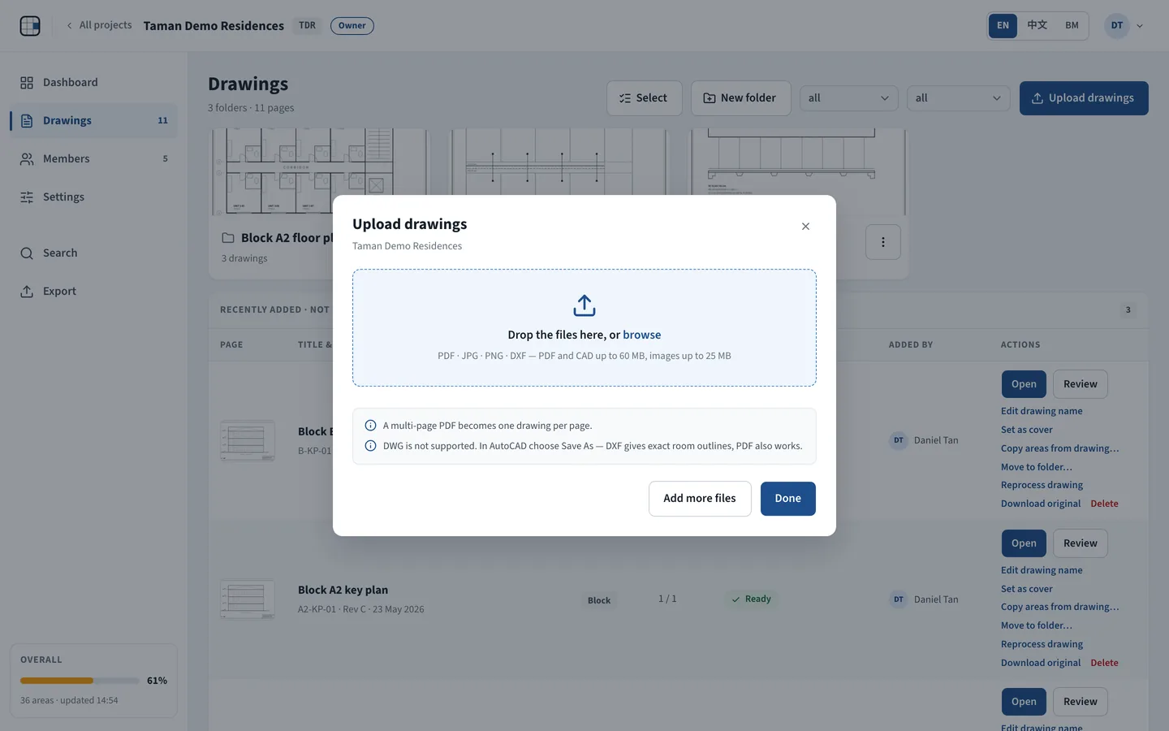1169x731 pixels.
Task: Delete Block A2 key plan drawing
Action: [1104, 663]
